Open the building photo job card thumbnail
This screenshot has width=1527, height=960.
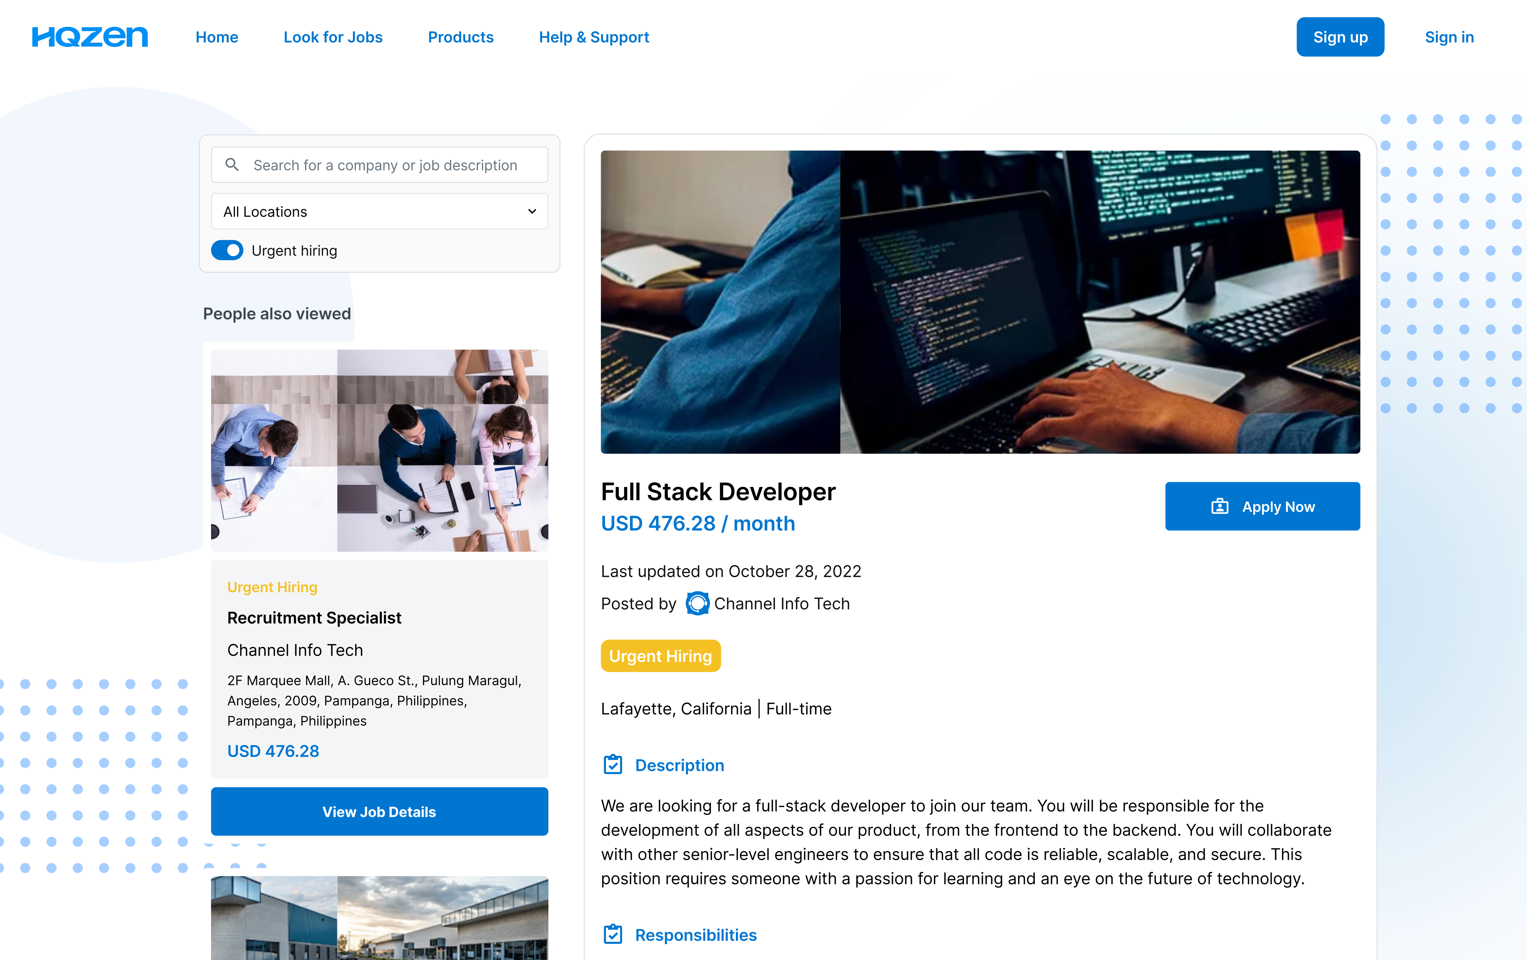coord(379,918)
